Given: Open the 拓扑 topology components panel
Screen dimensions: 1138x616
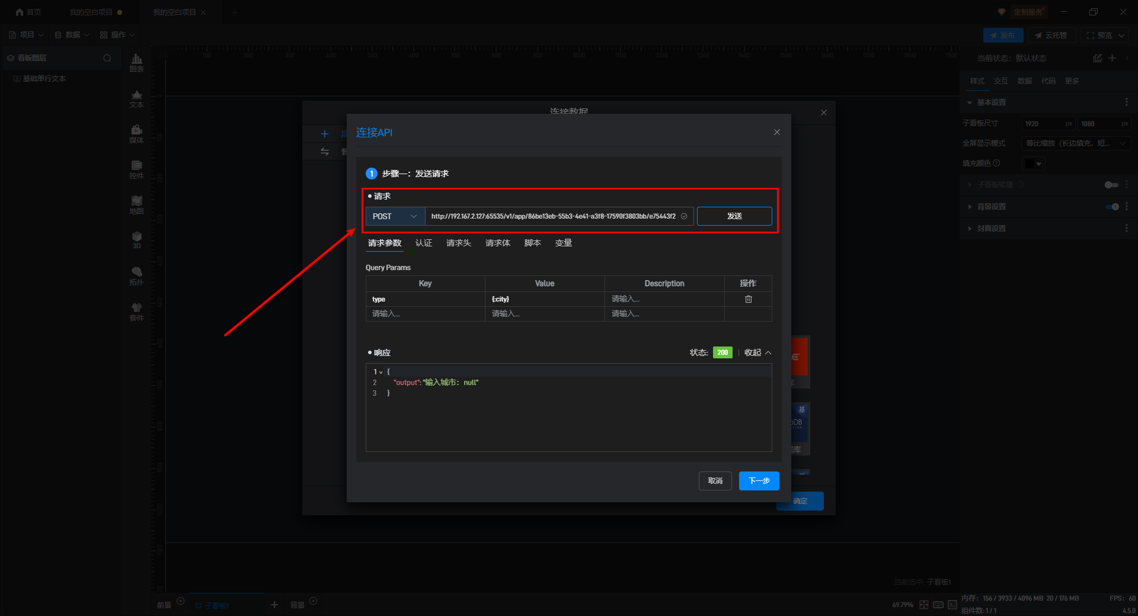Looking at the screenshot, I should tap(136, 275).
